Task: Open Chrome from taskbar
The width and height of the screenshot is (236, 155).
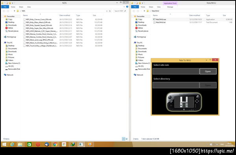Action: tap(55, 144)
